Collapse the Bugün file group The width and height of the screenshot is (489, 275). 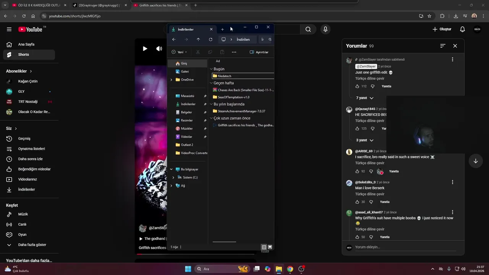pyautogui.click(x=211, y=69)
